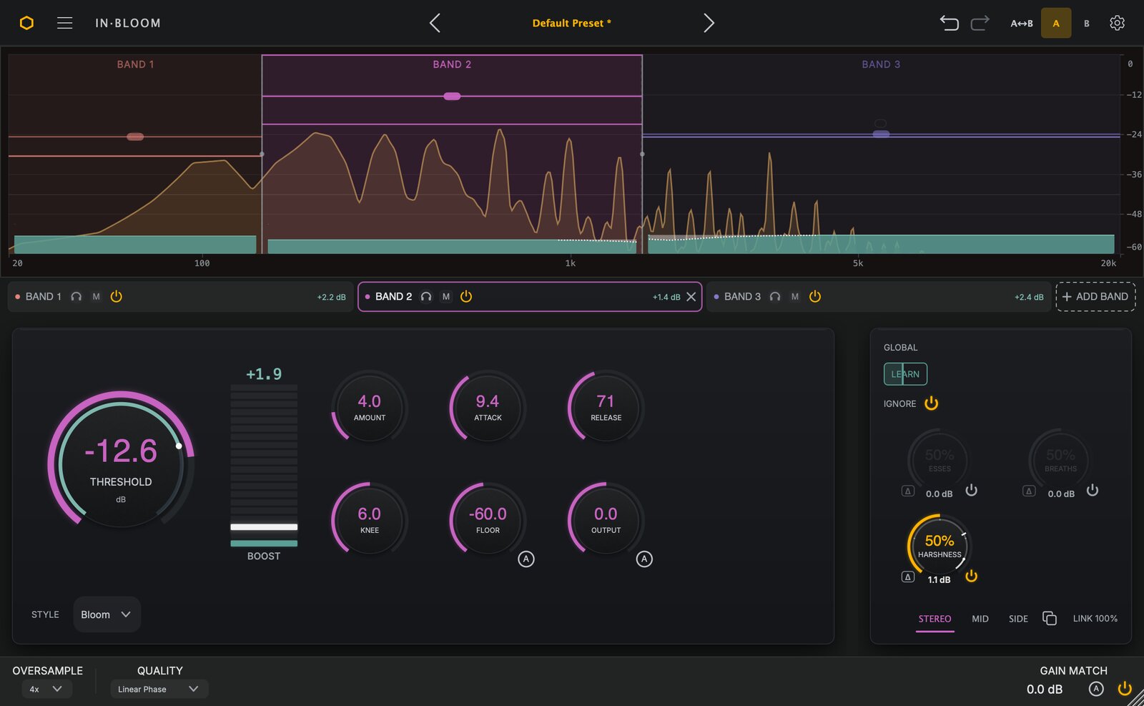Switch to the B state slot
This screenshot has width=1144, height=706.
point(1087,24)
